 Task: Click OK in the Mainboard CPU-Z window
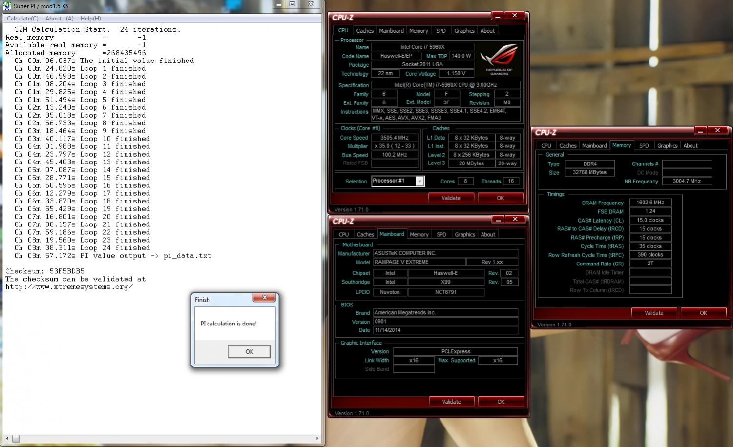[501, 402]
